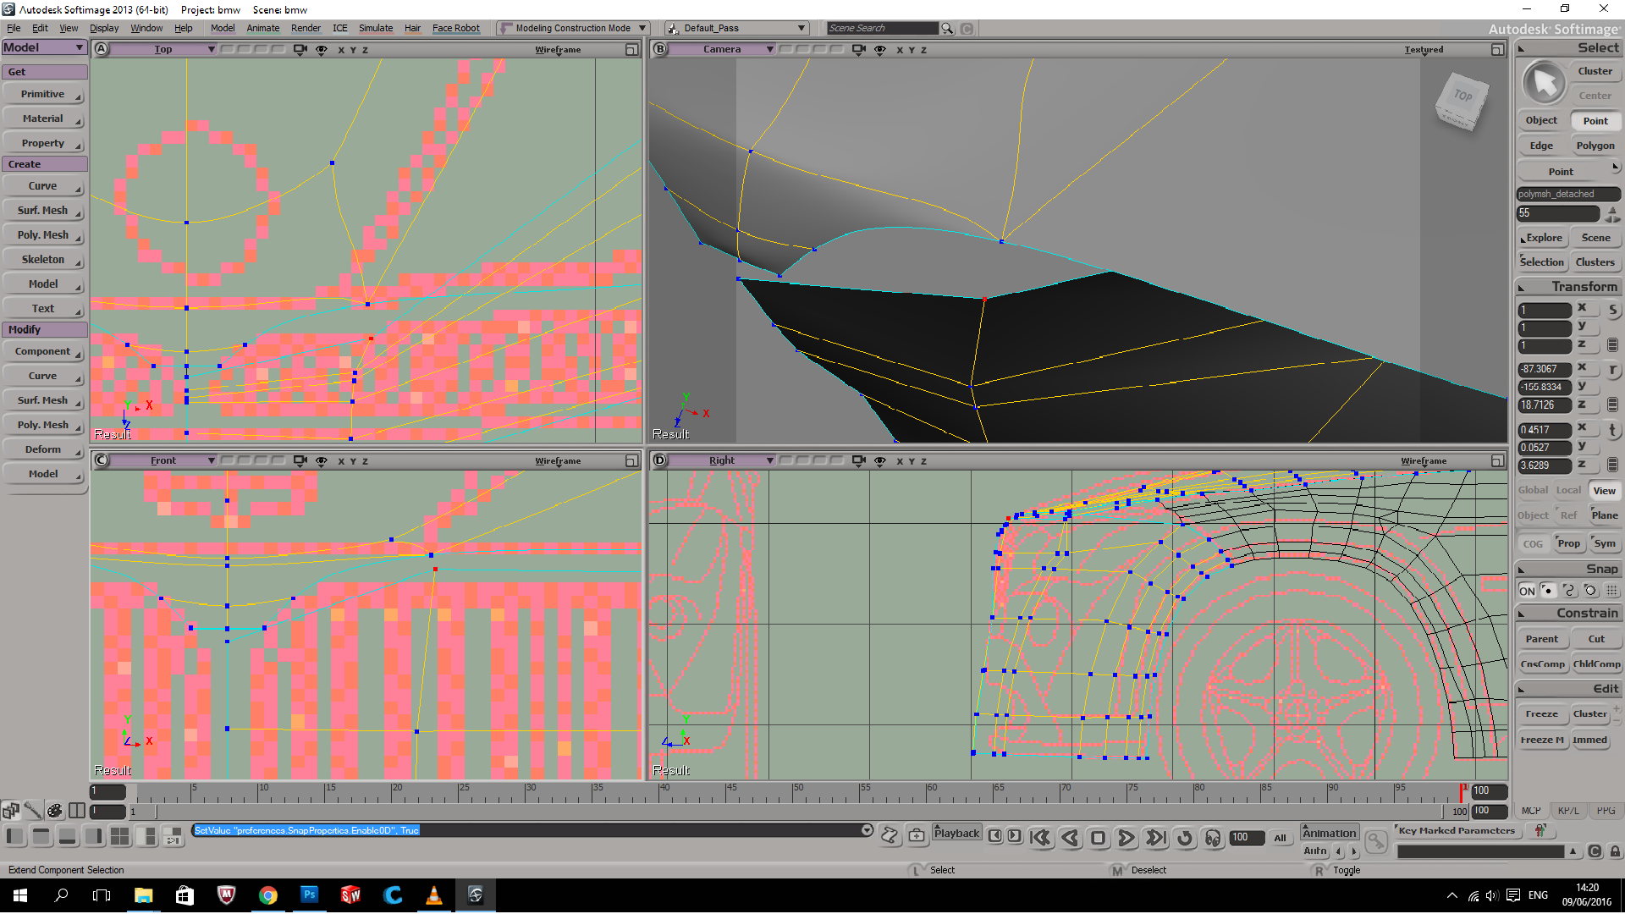
Task: Open the Simulate menu
Action: (x=376, y=28)
